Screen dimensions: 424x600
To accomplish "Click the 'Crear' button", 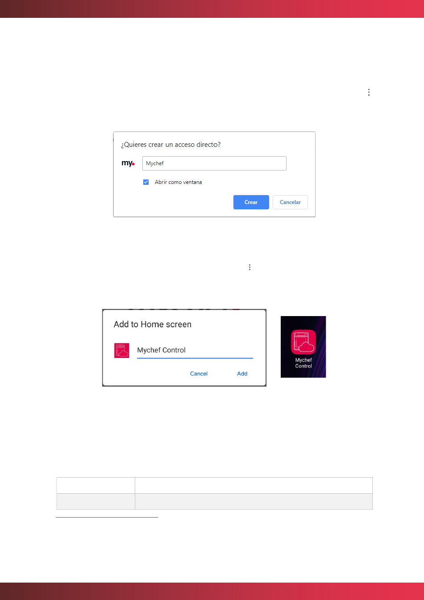I will point(251,202).
